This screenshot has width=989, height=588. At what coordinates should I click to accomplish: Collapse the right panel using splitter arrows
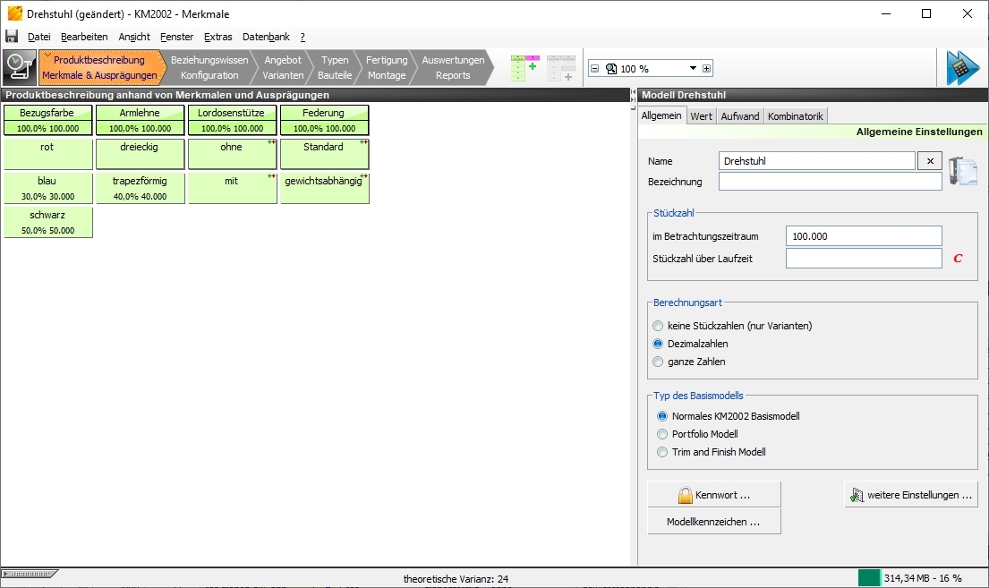click(x=633, y=99)
